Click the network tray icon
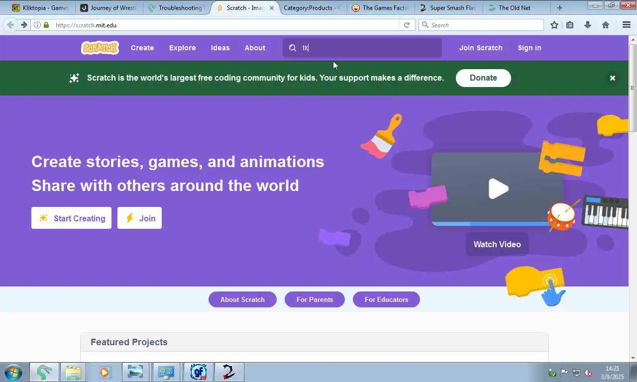The height and width of the screenshot is (382, 637). coord(576,373)
